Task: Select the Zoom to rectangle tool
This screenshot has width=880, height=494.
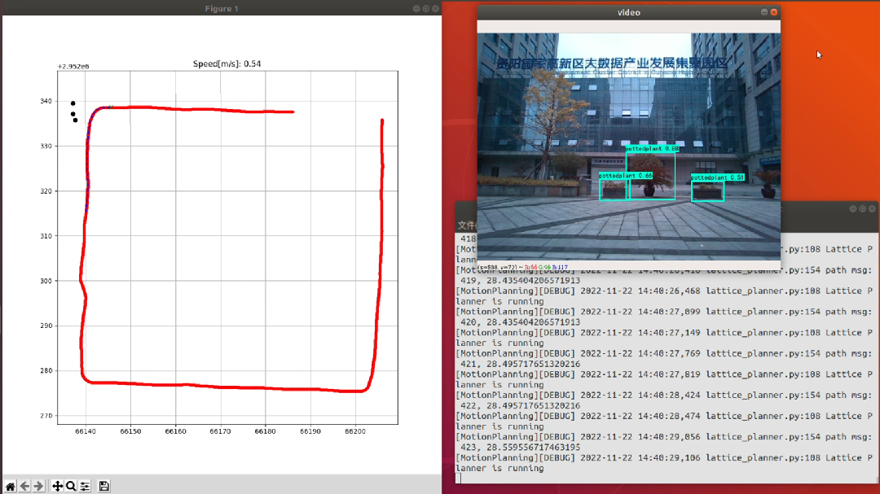Action: [71, 486]
